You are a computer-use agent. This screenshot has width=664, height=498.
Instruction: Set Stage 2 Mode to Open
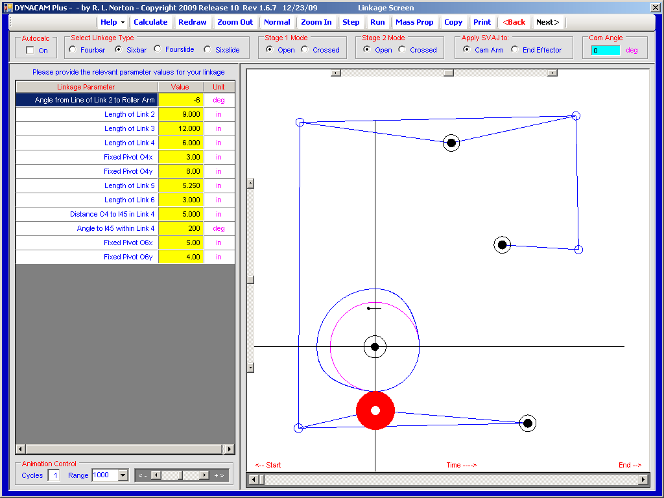point(367,49)
